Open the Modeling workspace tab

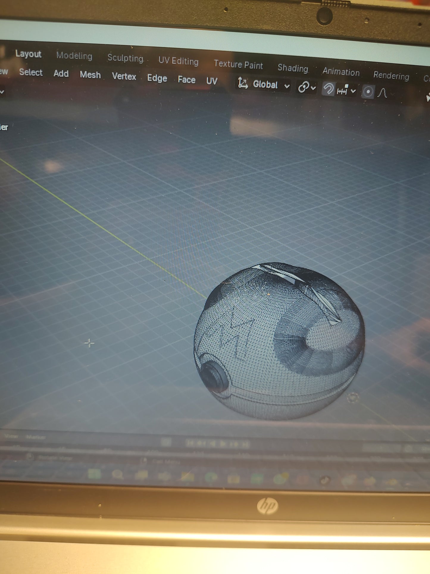pos(74,56)
